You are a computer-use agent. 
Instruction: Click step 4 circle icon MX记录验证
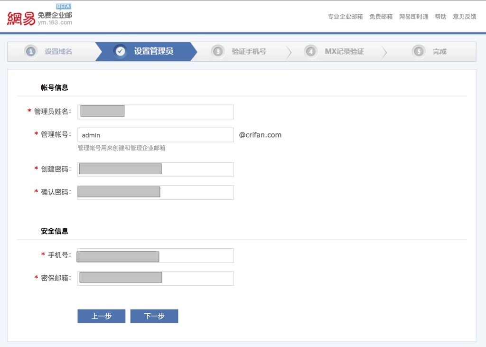310,51
